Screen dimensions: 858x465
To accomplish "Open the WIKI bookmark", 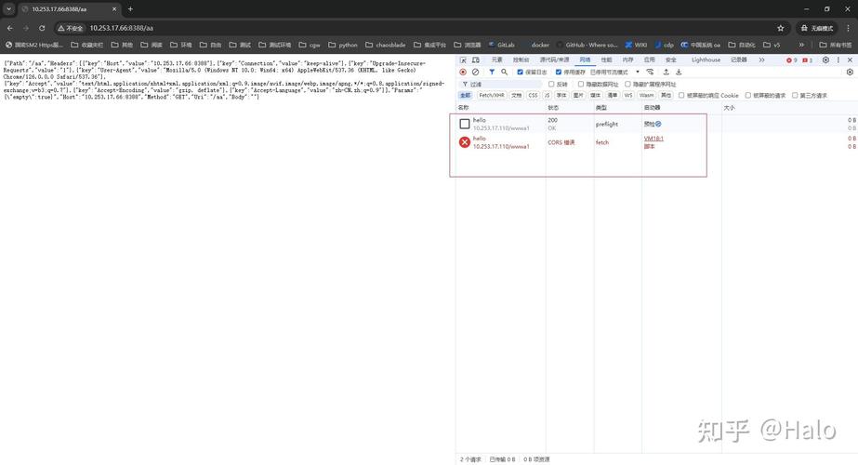I will pyautogui.click(x=636, y=45).
